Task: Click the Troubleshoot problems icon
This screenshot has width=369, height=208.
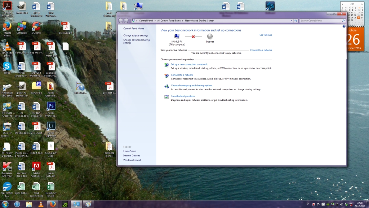Action: pos(166,97)
